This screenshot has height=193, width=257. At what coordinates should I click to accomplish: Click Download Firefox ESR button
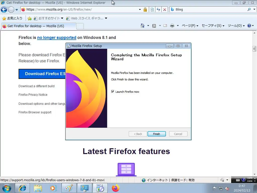pyautogui.click(x=42, y=74)
